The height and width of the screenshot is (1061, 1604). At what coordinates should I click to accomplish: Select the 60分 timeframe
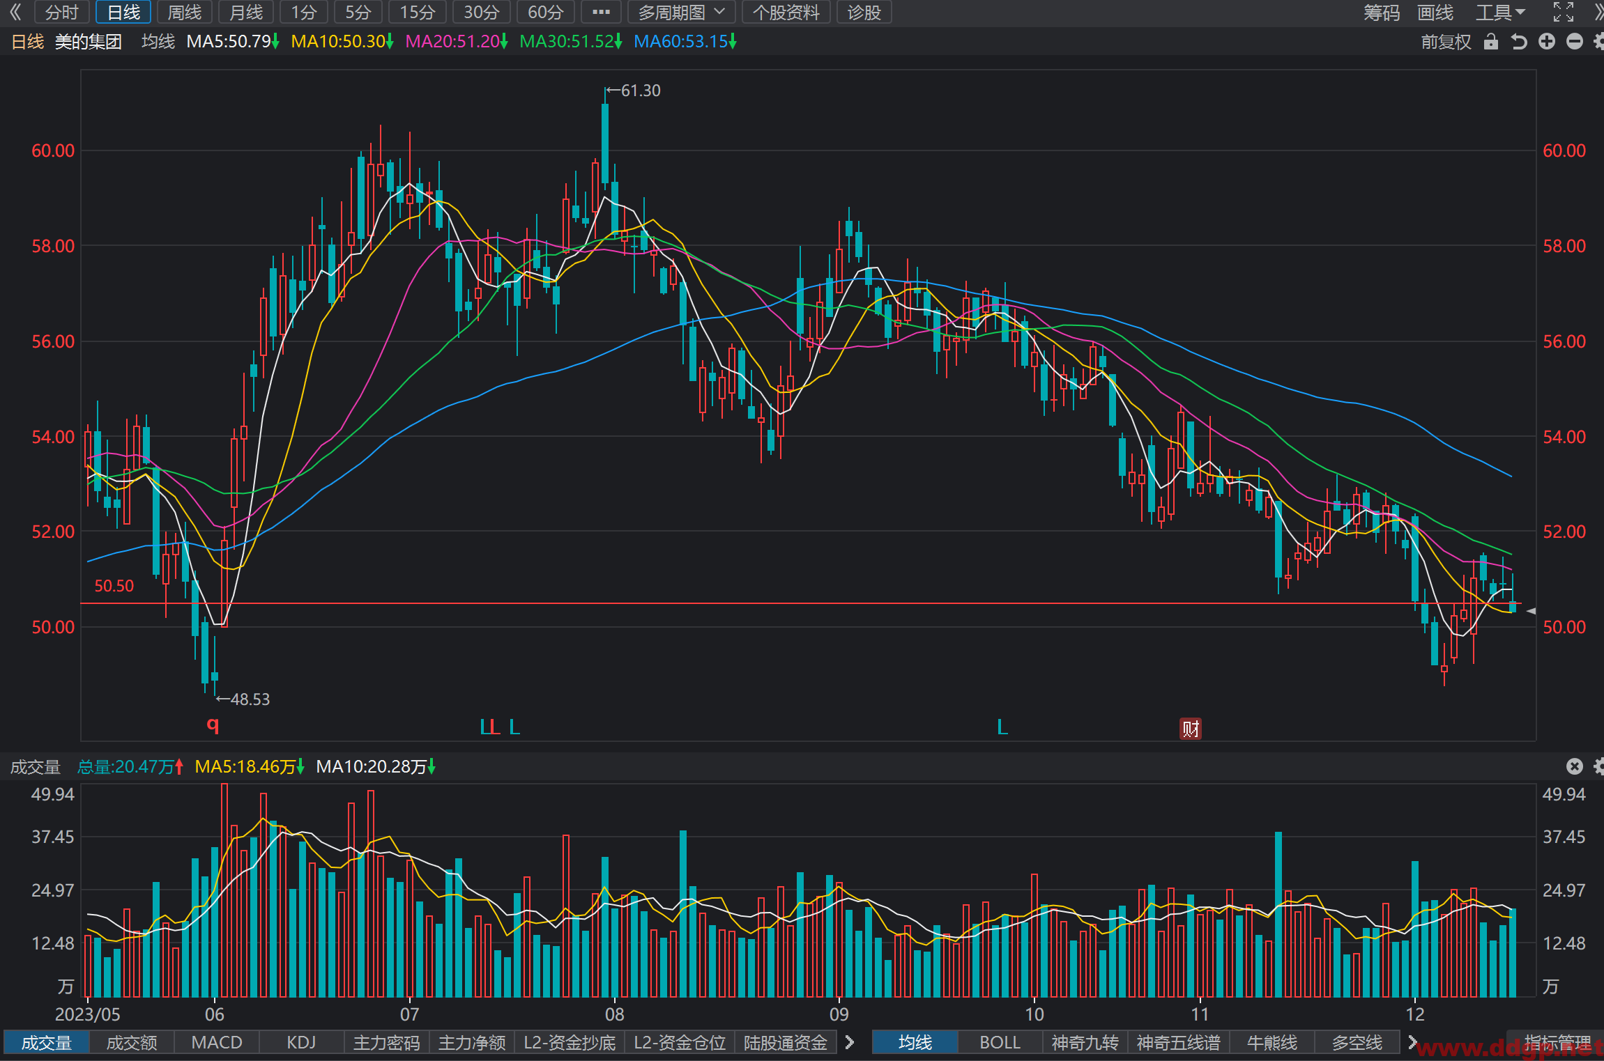546,12
